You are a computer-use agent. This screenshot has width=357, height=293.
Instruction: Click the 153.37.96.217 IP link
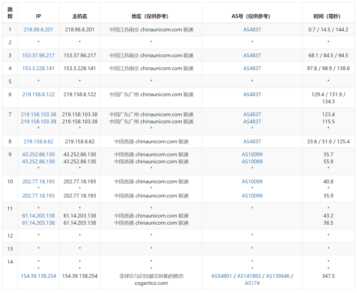coord(38,55)
